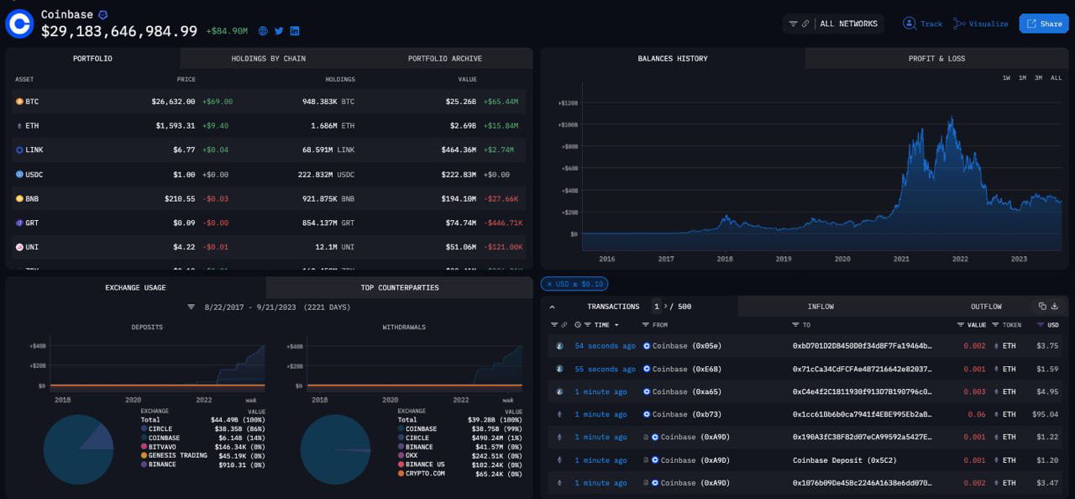Click the Coinbase entity logo
Screen dimensions: 1075x499
pos(18,23)
